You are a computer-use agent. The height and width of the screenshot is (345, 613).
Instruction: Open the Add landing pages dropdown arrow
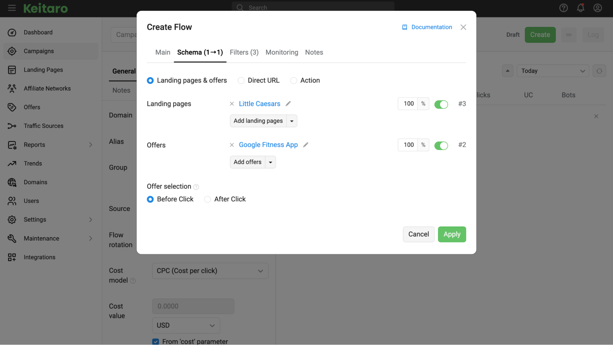(x=292, y=121)
